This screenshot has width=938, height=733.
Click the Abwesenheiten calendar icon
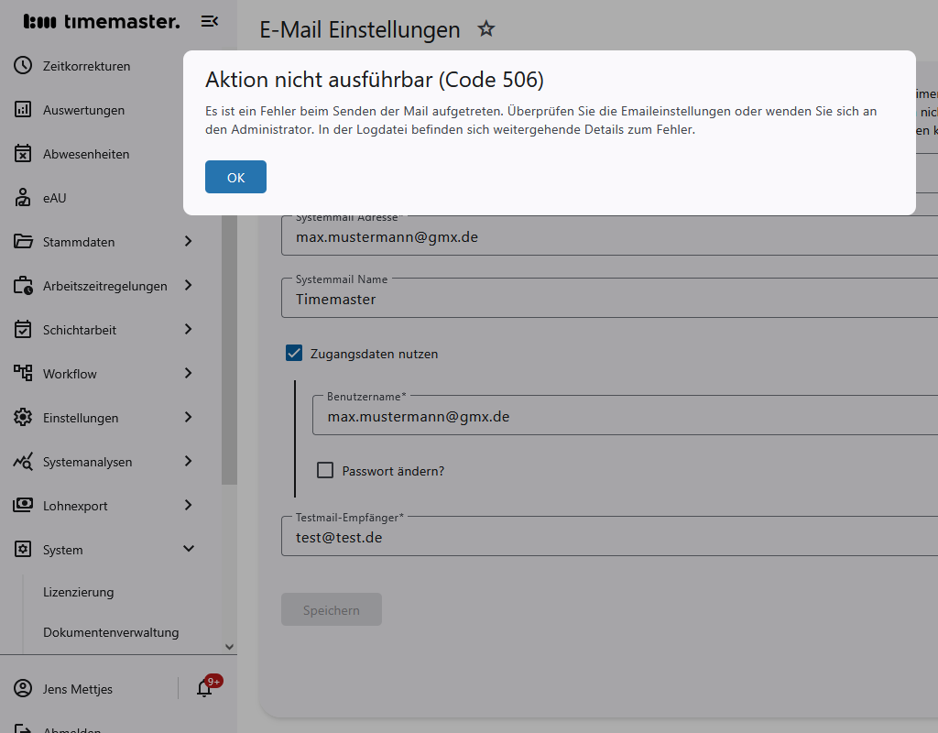pyautogui.click(x=23, y=154)
